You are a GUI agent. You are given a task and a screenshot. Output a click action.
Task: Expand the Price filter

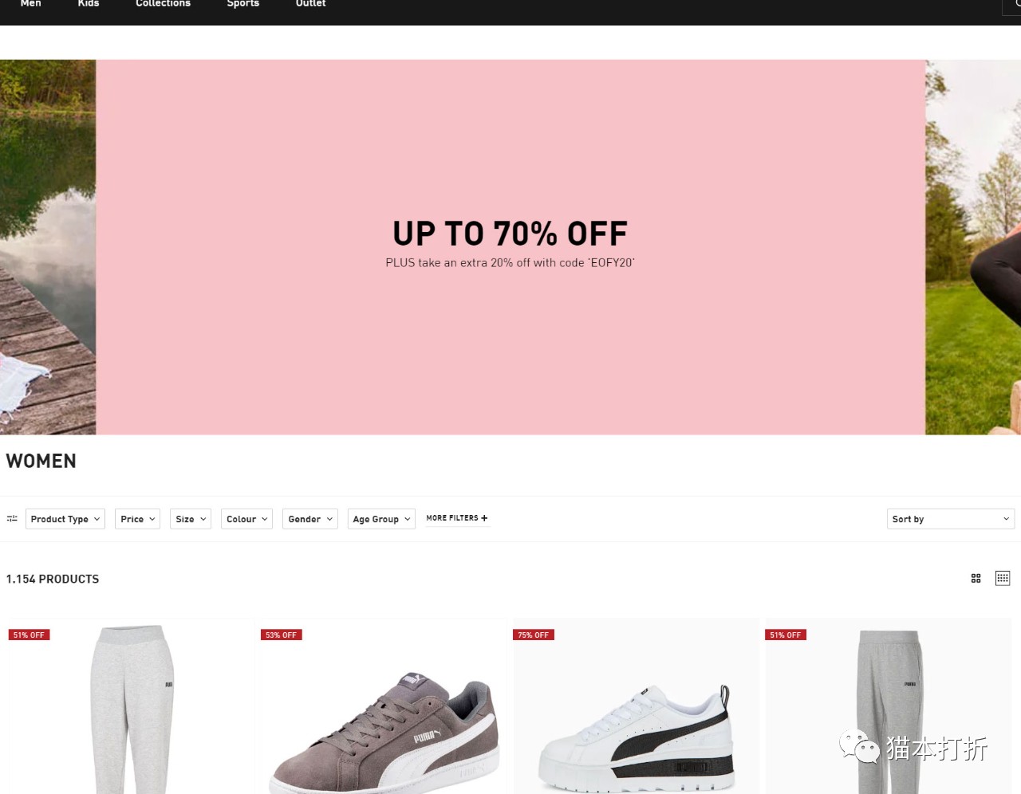coord(138,519)
